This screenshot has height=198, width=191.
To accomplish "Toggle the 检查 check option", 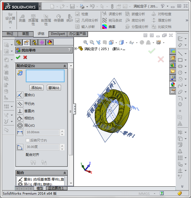I will [x=78, y=14].
